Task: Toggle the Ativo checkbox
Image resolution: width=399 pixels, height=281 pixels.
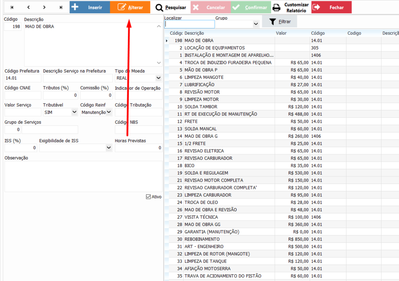Action: (x=148, y=197)
